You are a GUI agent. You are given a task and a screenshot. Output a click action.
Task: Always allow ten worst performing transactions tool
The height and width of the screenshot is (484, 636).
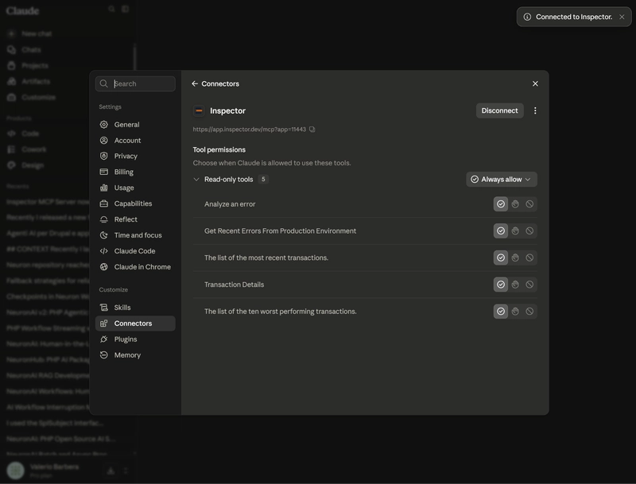tap(501, 312)
